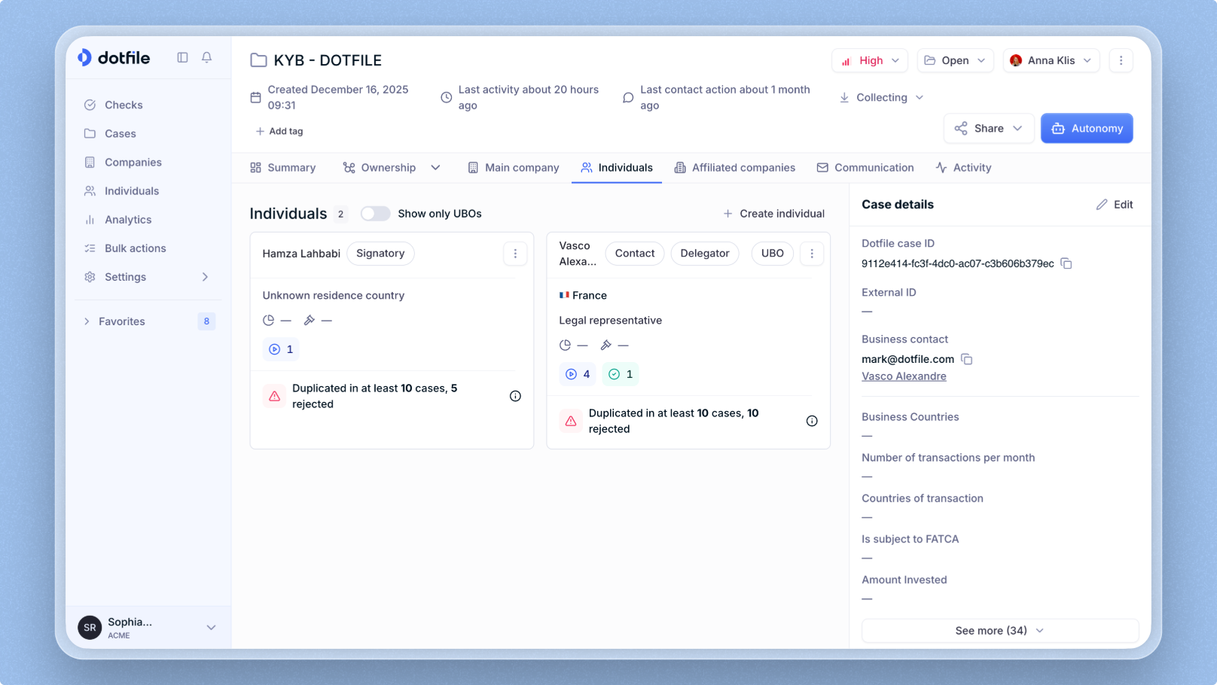Switch to the Summary tab
The height and width of the screenshot is (685, 1217).
pyautogui.click(x=283, y=168)
